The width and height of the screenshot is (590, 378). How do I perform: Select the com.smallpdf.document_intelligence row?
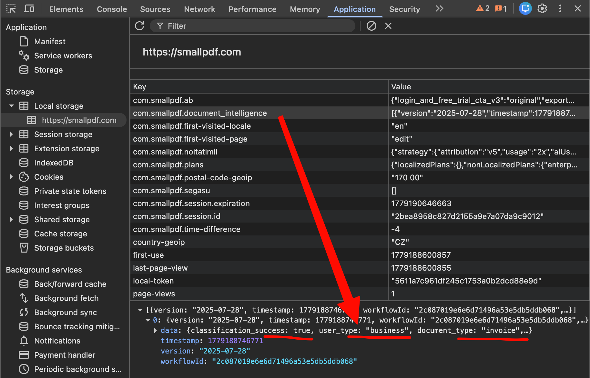tap(360, 113)
